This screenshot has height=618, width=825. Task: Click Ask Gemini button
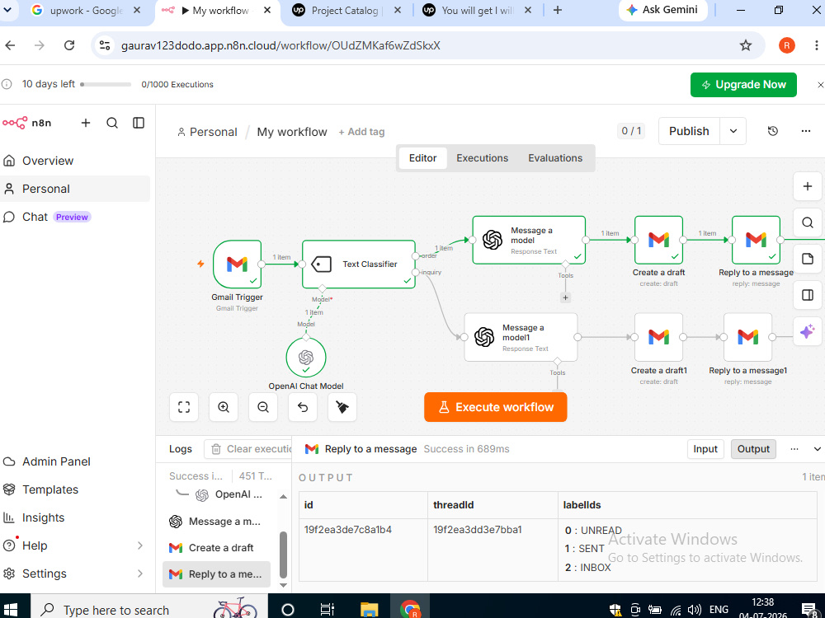click(x=663, y=10)
